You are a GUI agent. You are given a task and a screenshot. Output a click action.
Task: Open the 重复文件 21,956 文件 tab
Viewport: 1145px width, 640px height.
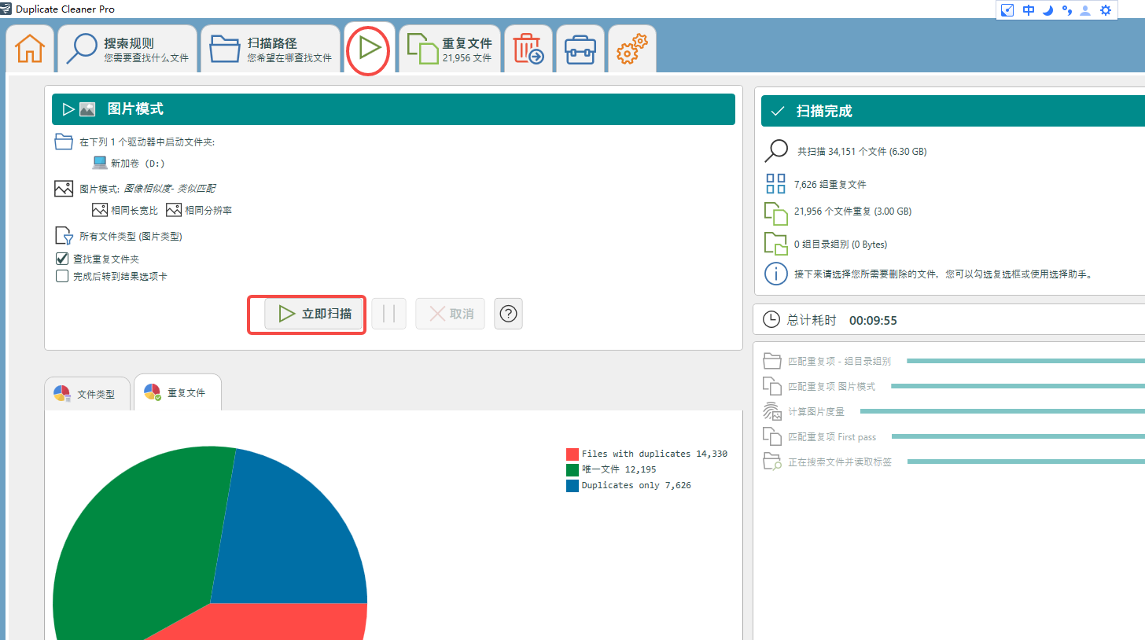pos(450,49)
